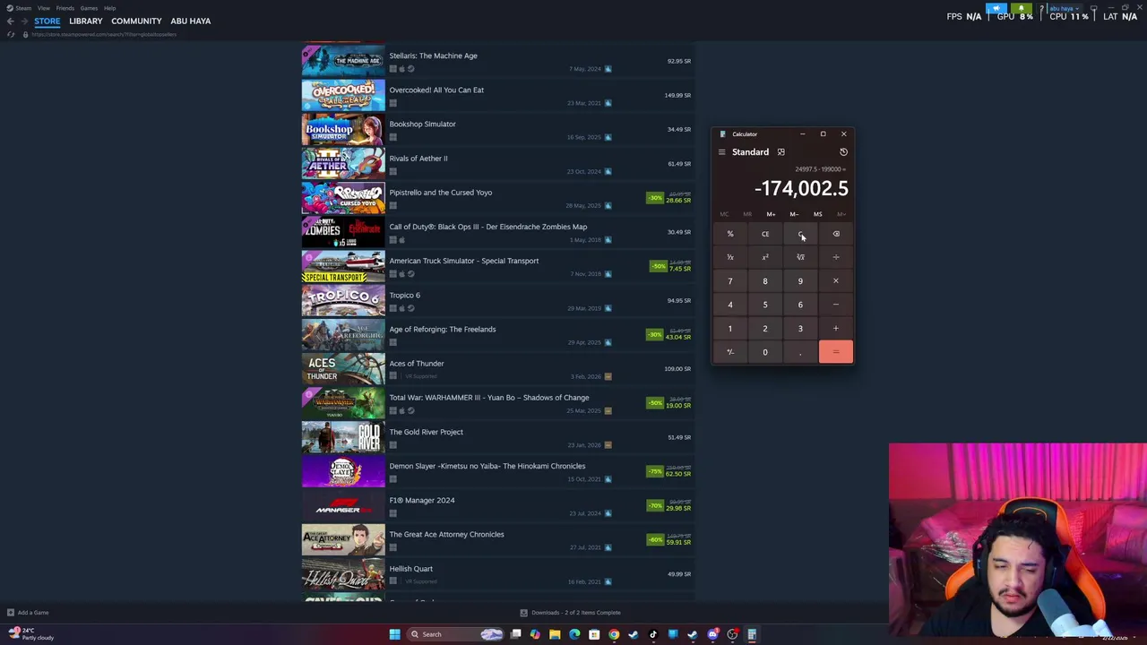Click the x squared key
1147x645 pixels.
(765, 257)
